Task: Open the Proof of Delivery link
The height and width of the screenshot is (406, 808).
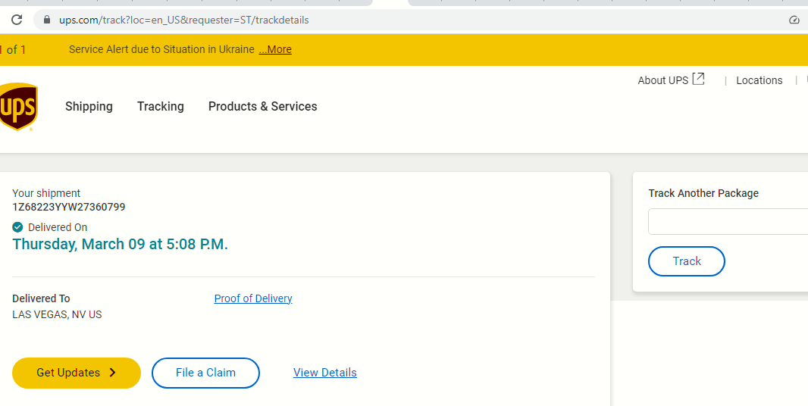Action: click(253, 298)
